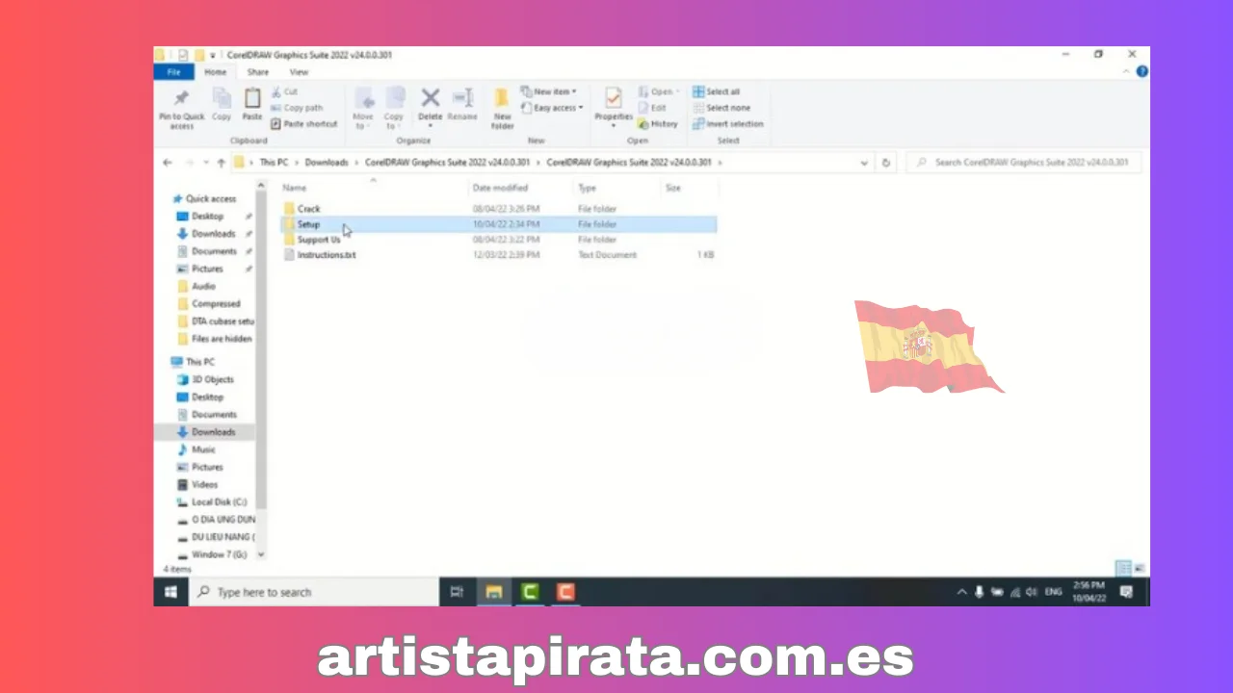
Task: Open Help question mark icon
Action: pyautogui.click(x=1142, y=72)
